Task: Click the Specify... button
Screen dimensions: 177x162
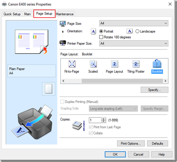Action: (x=155, y=90)
